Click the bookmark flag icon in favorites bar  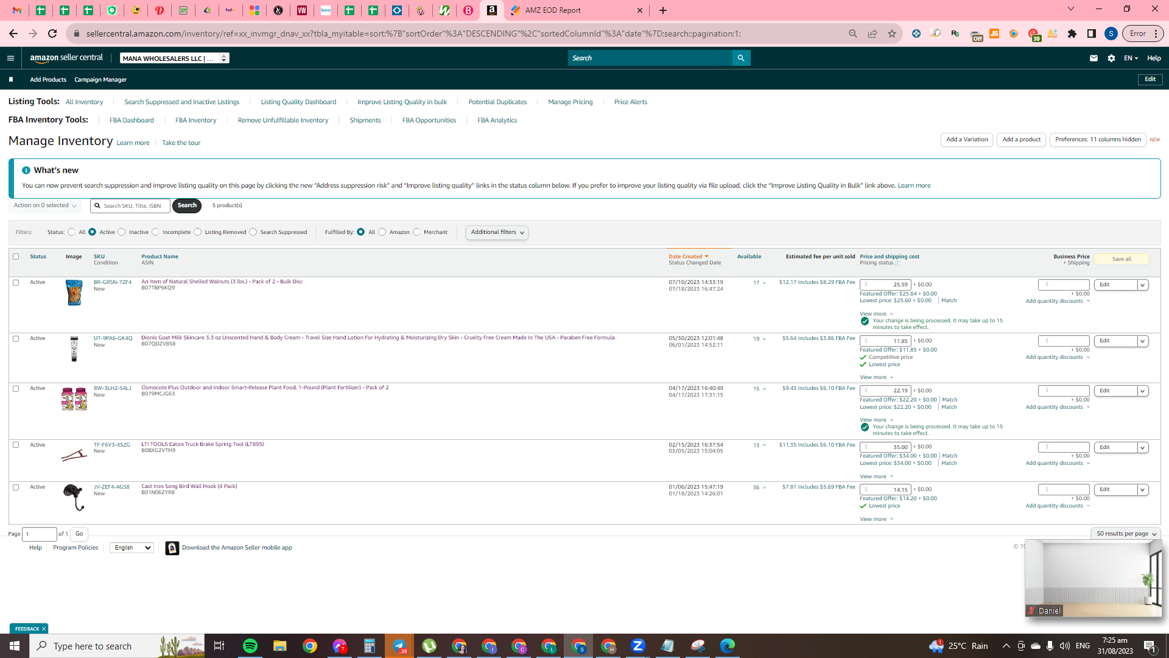[x=11, y=80]
